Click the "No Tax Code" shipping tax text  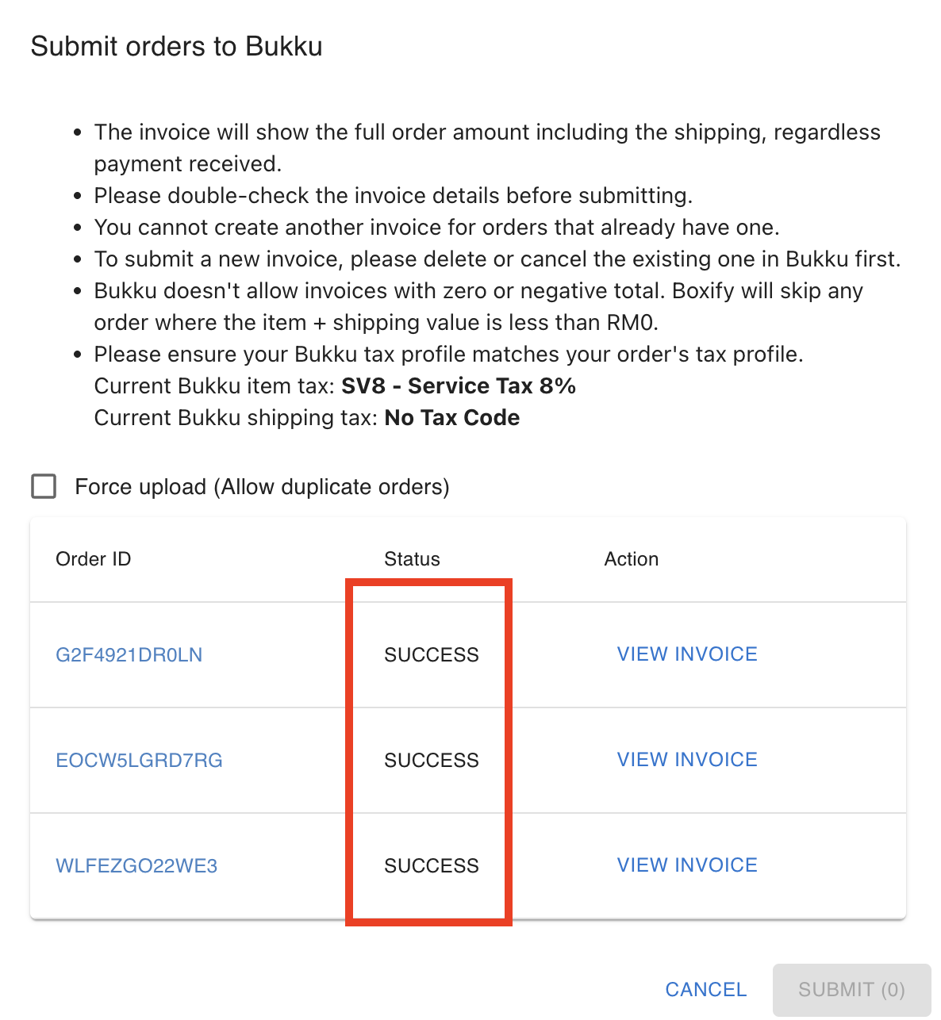click(x=452, y=418)
